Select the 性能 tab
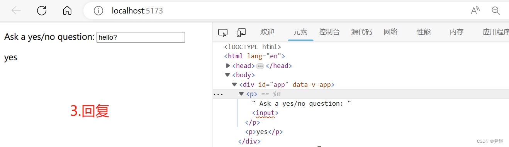The width and height of the screenshot is (509, 147). (424, 32)
